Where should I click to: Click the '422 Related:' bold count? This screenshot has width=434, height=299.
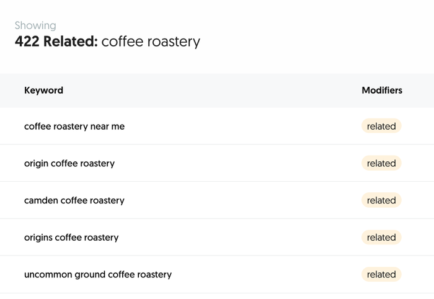pyautogui.click(x=56, y=41)
